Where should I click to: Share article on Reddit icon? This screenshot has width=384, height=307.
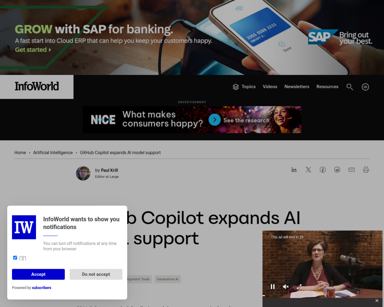click(x=337, y=170)
